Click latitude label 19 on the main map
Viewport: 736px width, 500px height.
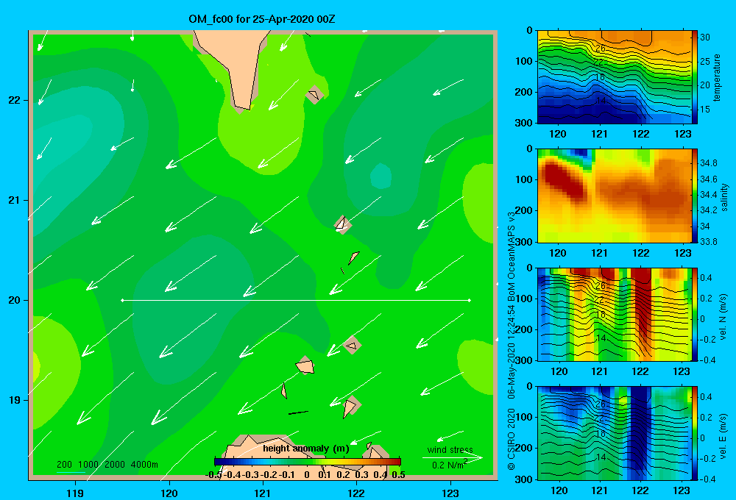tap(15, 400)
